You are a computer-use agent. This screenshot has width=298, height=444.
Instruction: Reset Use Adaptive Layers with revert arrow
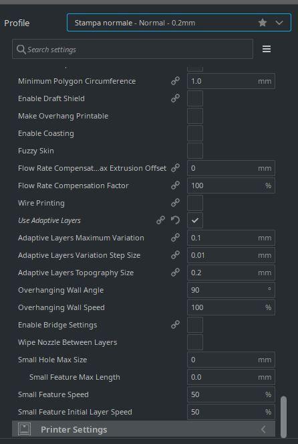pyautogui.click(x=176, y=220)
